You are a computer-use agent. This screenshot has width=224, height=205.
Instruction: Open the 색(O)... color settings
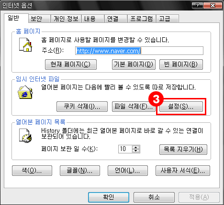(x=32, y=171)
